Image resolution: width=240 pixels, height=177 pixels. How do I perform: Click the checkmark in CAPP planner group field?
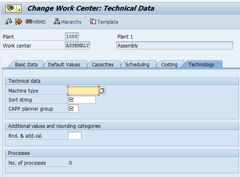point(71,109)
